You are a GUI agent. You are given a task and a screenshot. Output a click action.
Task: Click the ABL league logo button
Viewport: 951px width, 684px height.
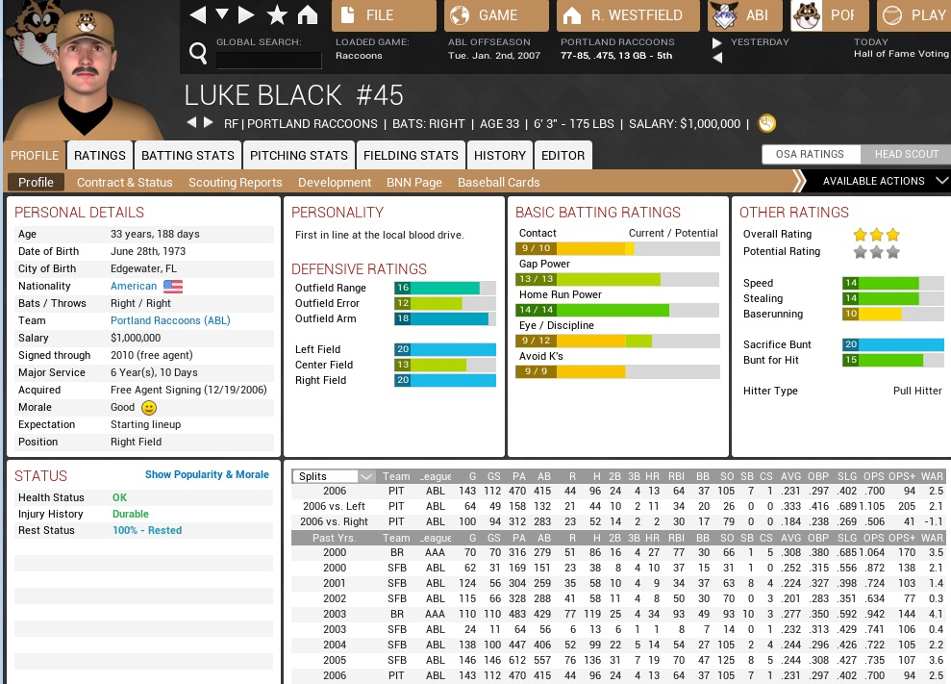pyautogui.click(x=745, y=15)
